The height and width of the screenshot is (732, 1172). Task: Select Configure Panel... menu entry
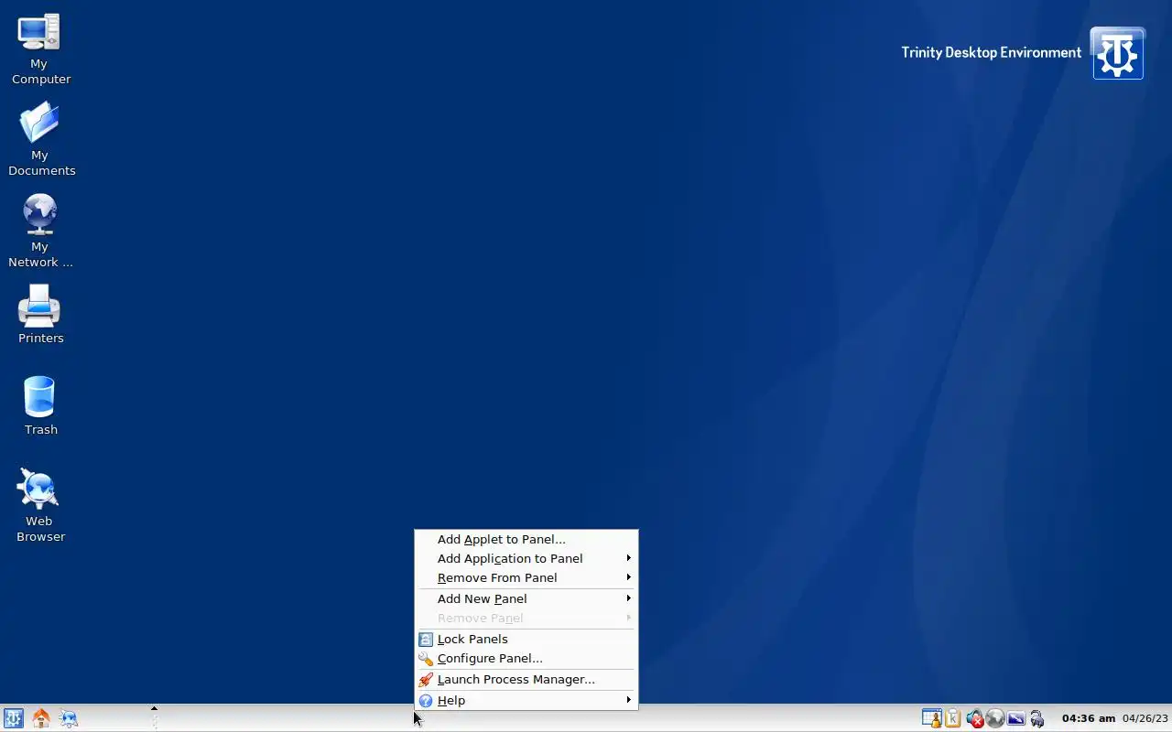[526, 659]
